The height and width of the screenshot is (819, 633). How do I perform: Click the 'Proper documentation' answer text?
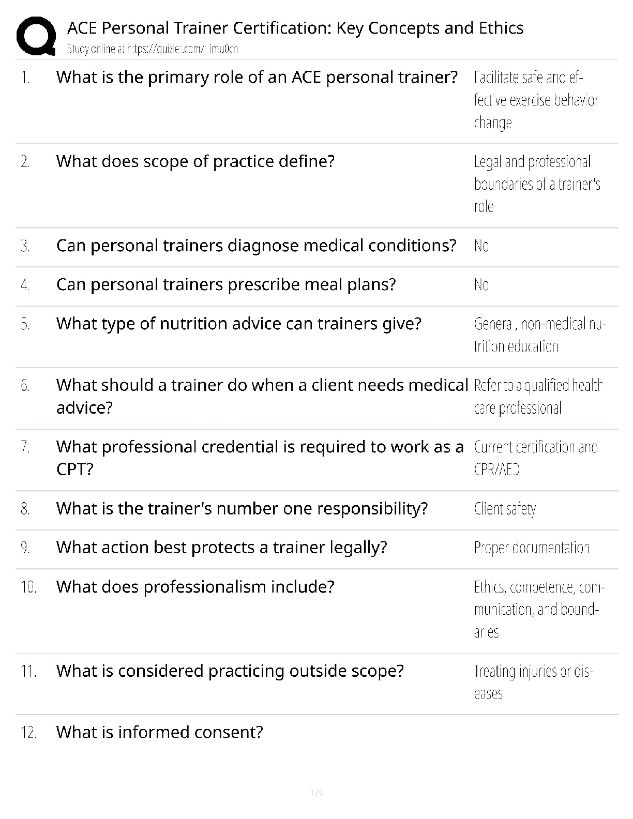[532, 548]
